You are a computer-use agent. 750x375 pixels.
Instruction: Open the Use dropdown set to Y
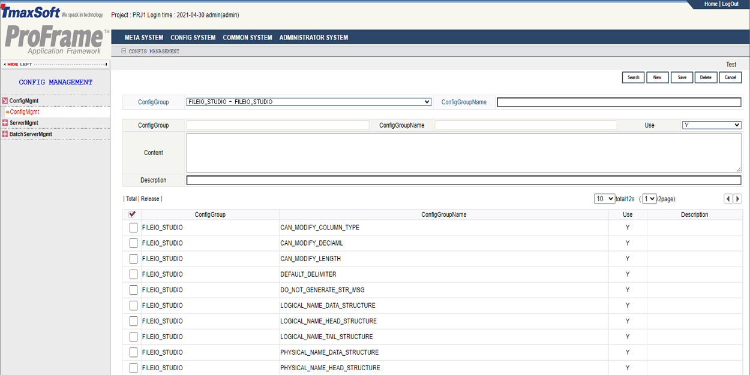click(x=712, y=125)
